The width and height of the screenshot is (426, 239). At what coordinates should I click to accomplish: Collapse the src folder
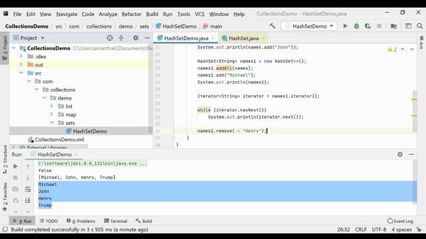pos(21,73)
